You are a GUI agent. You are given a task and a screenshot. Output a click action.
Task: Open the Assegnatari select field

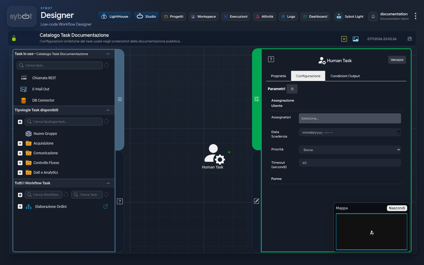click(350, 118)
